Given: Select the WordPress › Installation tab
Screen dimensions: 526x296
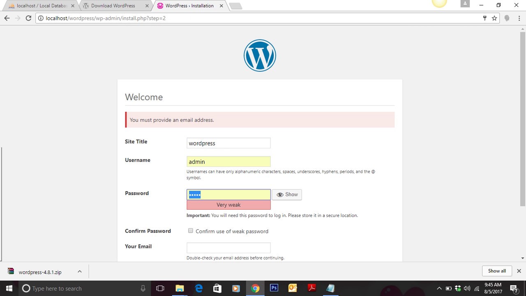Looking at the screenshot, I should coord(189,6).
